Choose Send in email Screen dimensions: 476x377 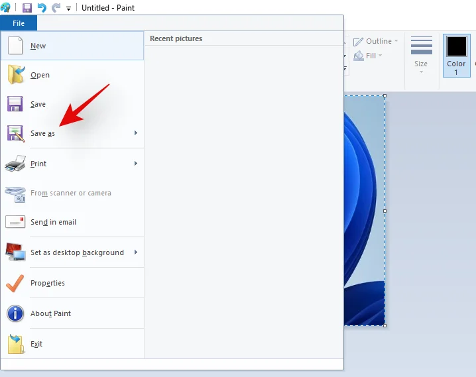pyautogui.click(x=72, y=222)
